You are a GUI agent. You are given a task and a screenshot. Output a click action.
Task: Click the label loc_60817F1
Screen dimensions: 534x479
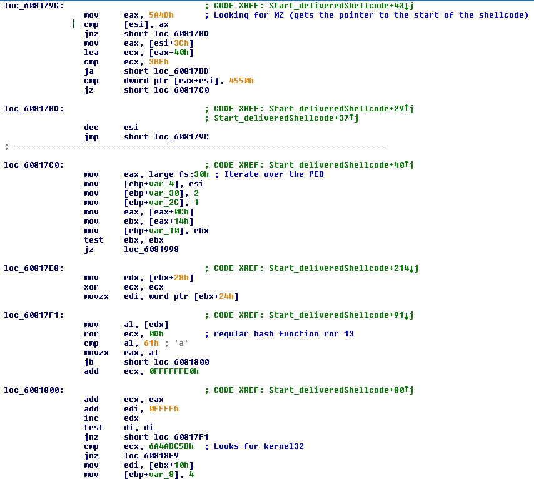[x=33, y=315]
